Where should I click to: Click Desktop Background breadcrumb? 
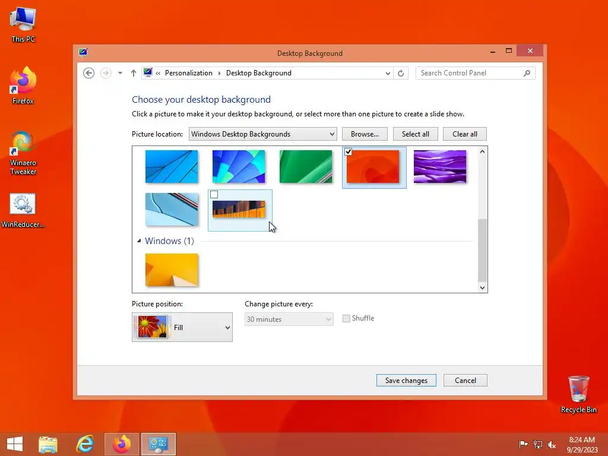(x=259, y=73)
